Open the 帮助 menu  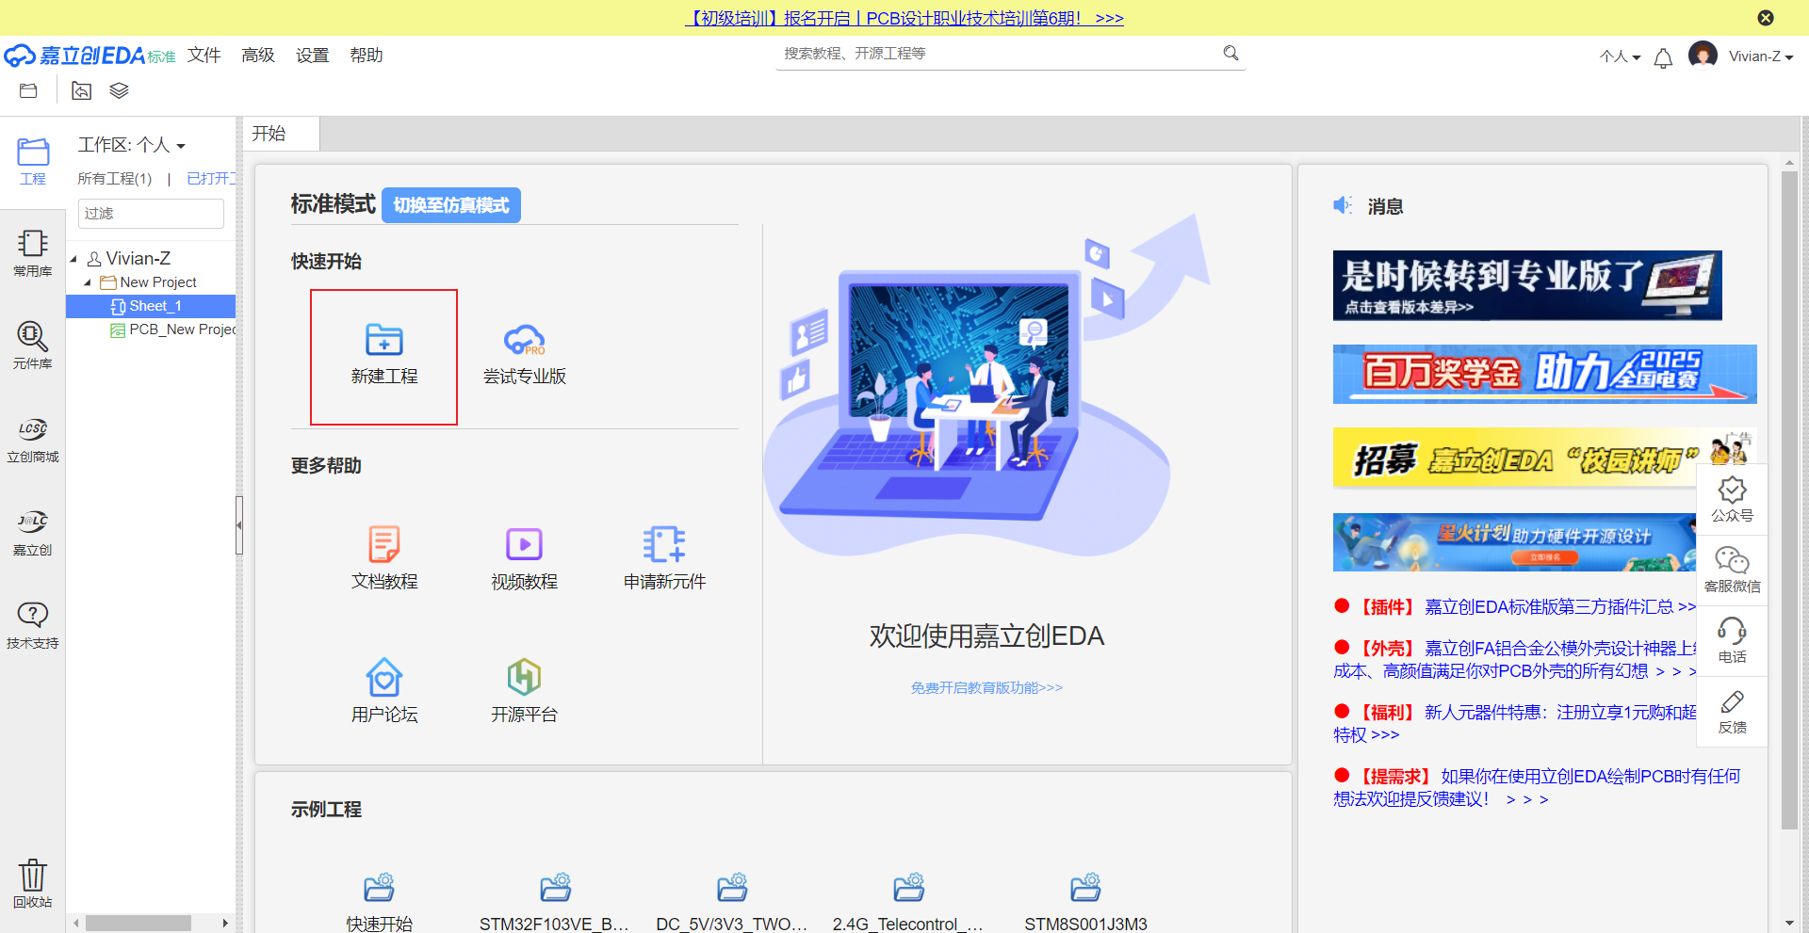tap(367, 56)
